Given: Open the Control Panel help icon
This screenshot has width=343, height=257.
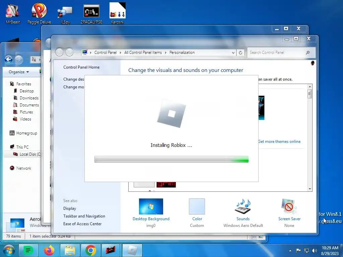Looking at the screenshot, I should coord(313,63).
